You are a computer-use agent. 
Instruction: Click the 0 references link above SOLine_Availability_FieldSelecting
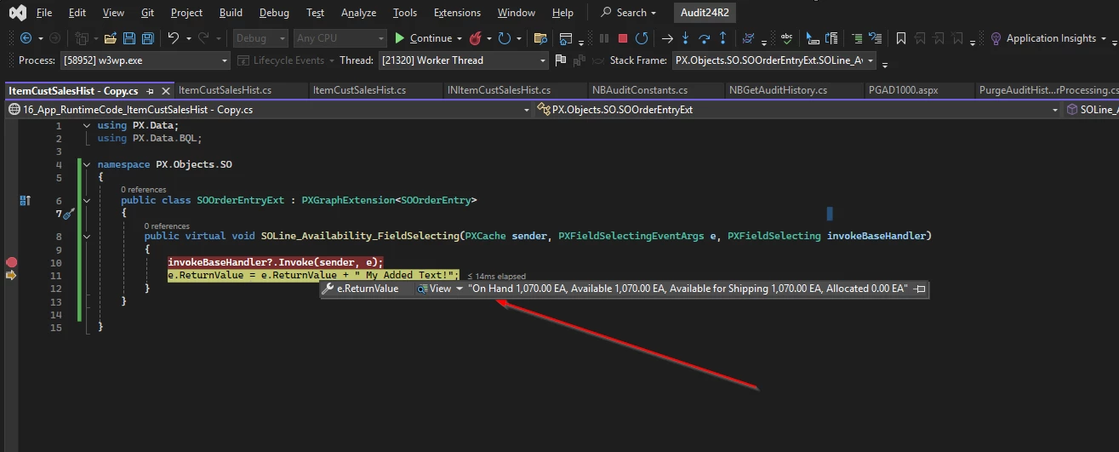click(x=167, y=226)
